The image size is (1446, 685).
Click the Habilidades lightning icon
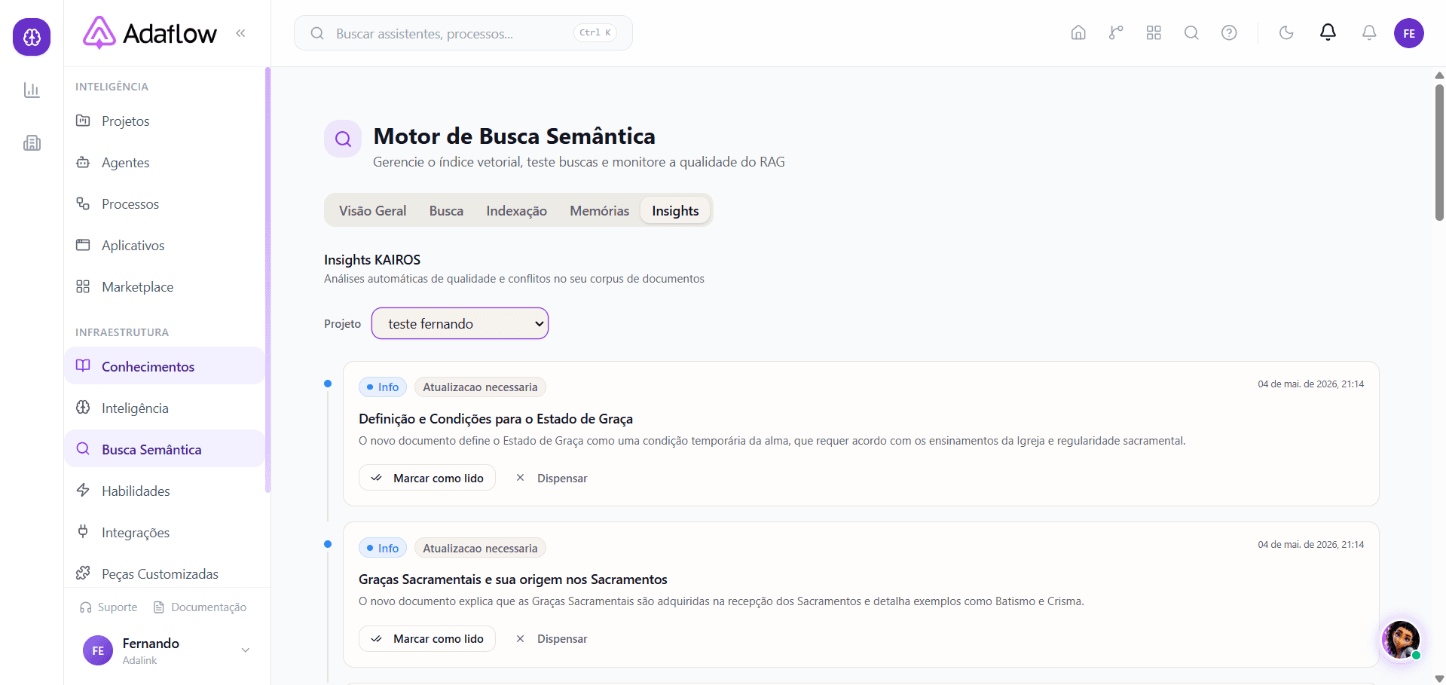(x=83, y=490)
